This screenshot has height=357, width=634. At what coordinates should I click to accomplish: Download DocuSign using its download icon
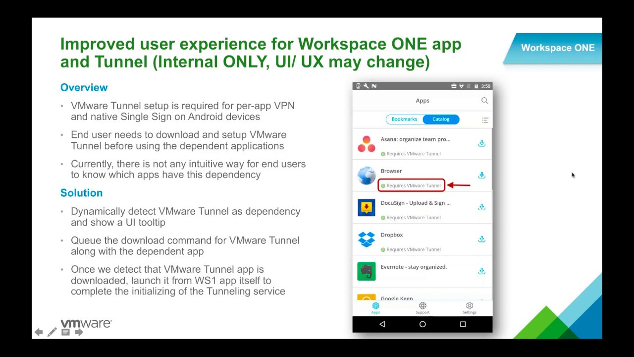pos(481,207)
